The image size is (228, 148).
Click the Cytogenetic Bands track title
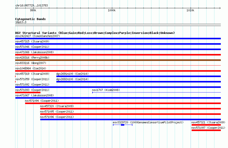coord(30,19)
